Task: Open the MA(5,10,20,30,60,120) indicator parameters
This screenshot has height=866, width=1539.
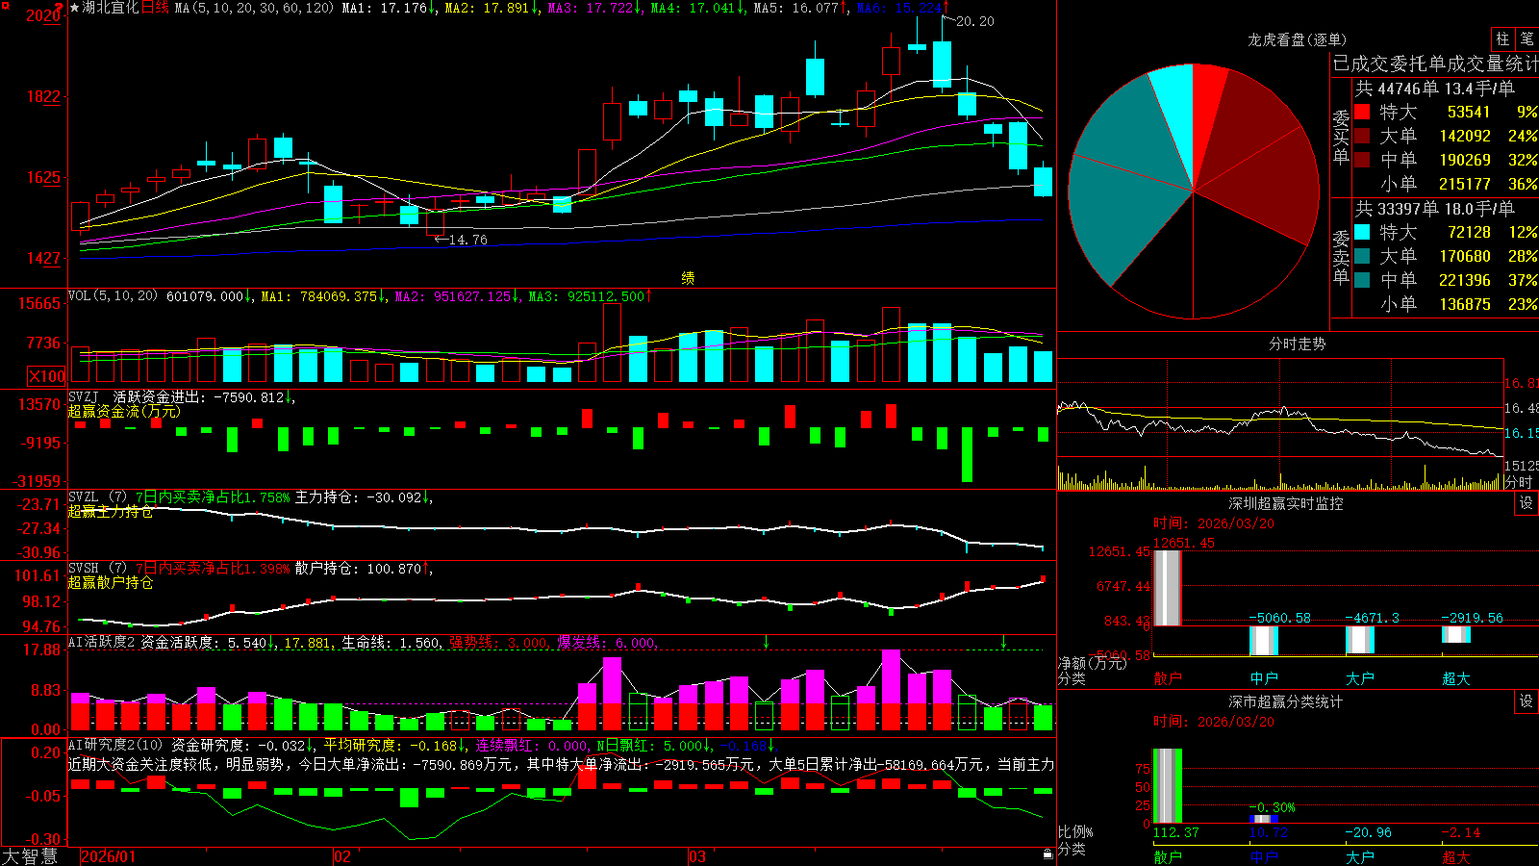Action: click(x=254, y=8)
